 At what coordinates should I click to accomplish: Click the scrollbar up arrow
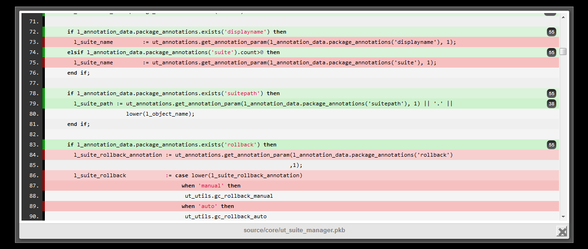pyautogui.click(x=563, y=17)
